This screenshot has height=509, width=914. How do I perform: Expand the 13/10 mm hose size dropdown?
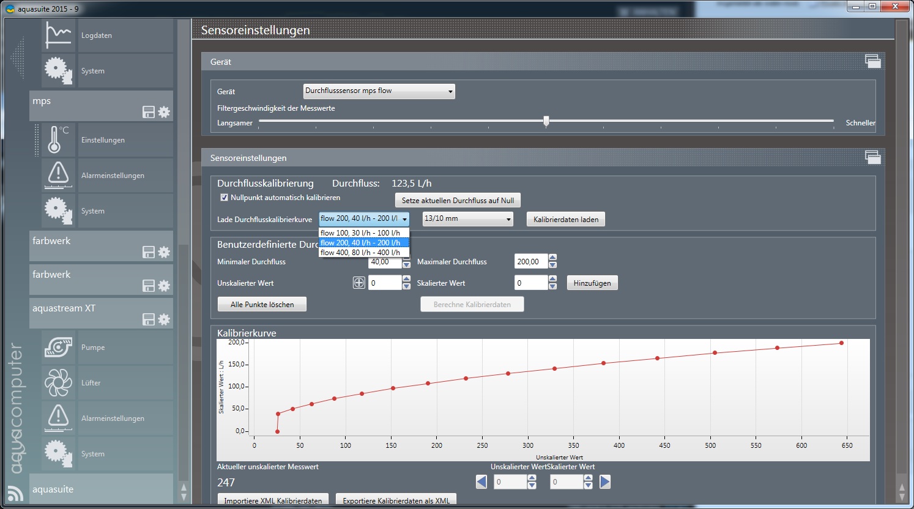click(x=468, y=219)
